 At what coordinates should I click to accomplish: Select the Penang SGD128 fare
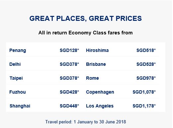tap(69, 50)
